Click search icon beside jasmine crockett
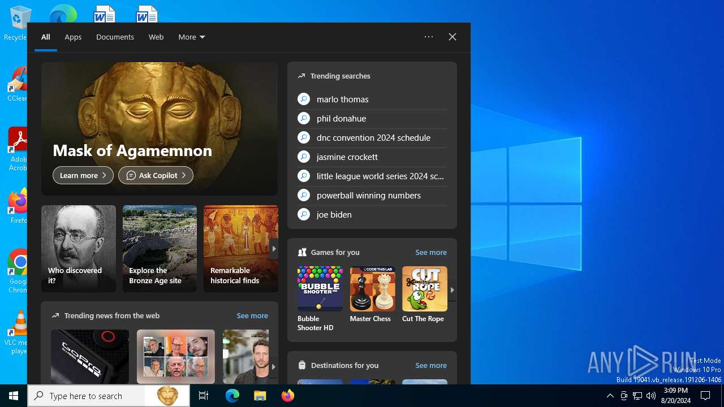 [x=304, y=157]
